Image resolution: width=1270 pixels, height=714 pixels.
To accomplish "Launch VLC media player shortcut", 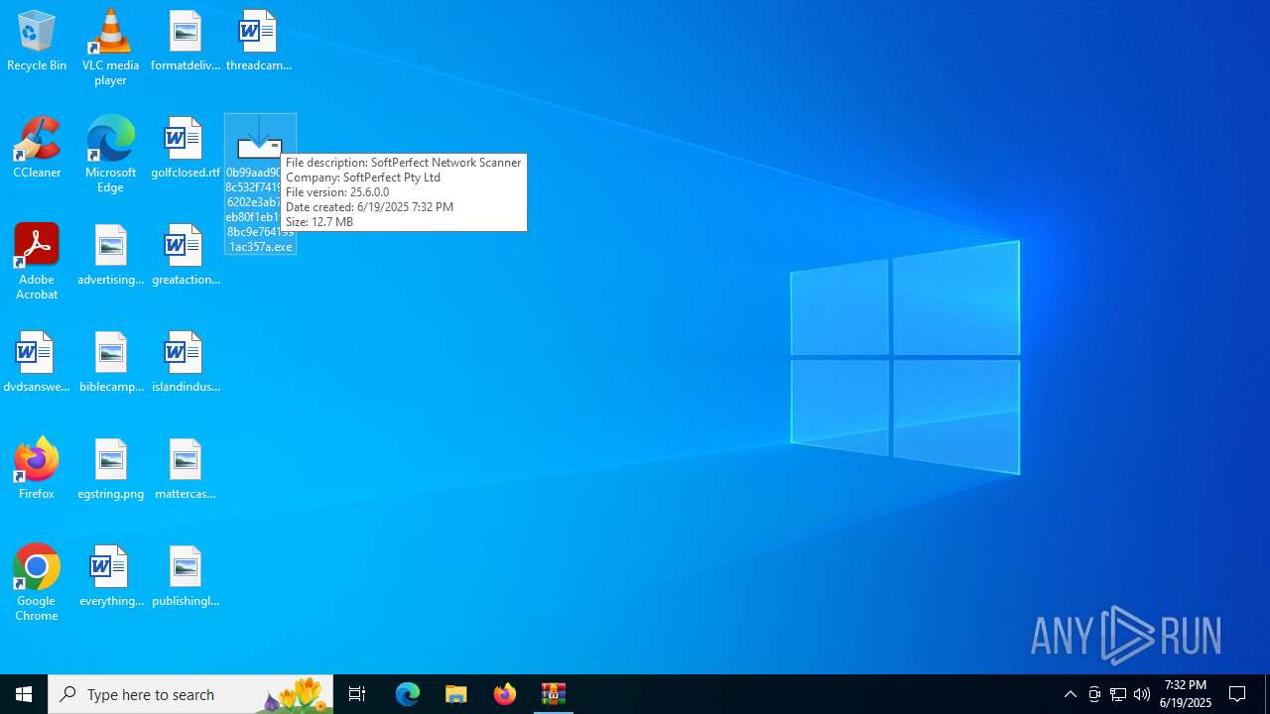I will pos(110,48).
